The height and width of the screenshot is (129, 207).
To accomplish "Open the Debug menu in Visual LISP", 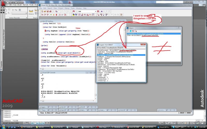I will pyautogui.click(x=67, y=8).
